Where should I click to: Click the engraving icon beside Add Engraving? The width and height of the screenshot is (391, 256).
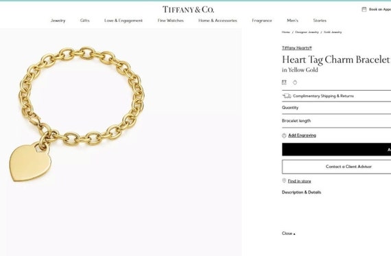[284, 135]
